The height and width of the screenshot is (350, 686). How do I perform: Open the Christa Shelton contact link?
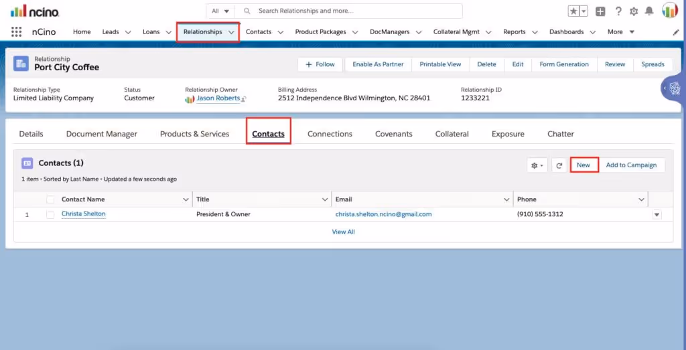click(84, 214)
